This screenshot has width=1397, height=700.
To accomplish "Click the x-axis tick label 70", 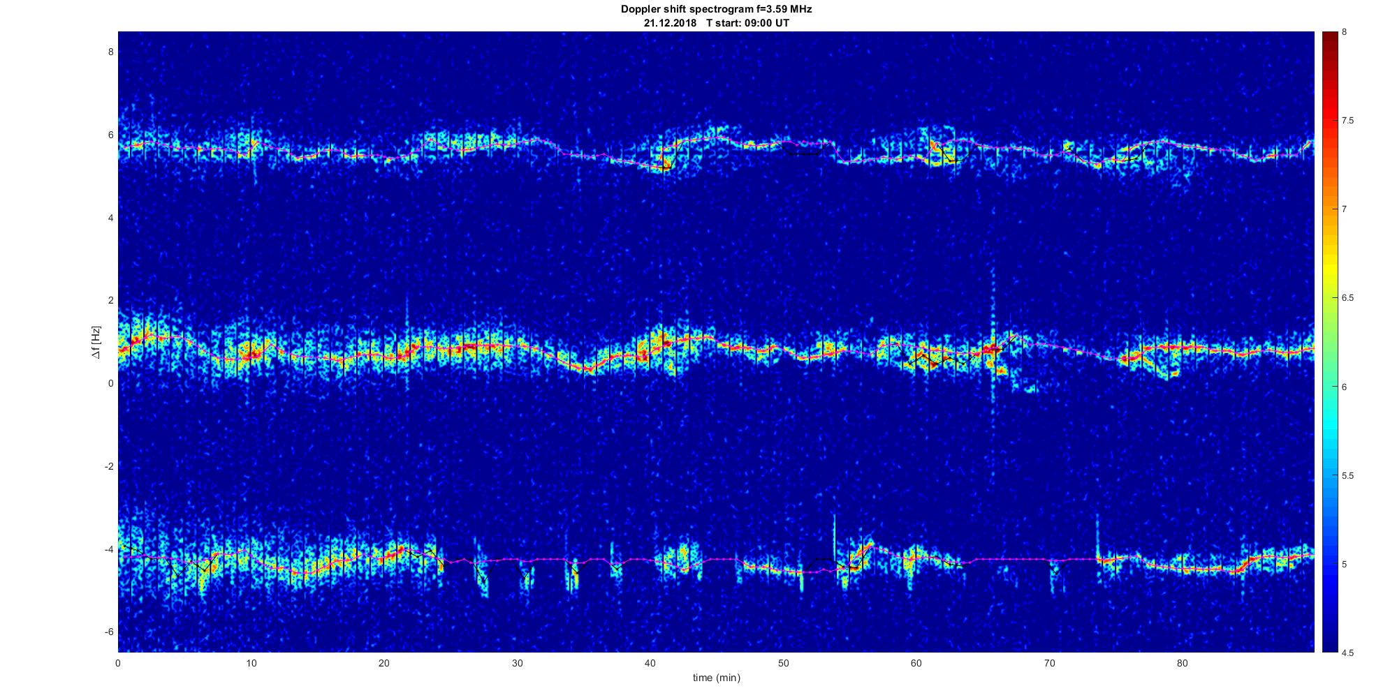I will tap(1049, 663).
